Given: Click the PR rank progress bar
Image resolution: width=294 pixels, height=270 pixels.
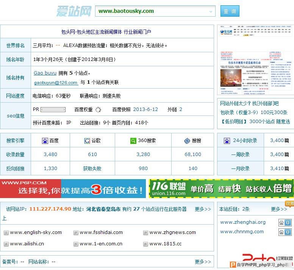Looking at the screenshot, I should 53,109.
